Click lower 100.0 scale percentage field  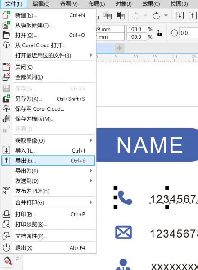coord(137,37)
